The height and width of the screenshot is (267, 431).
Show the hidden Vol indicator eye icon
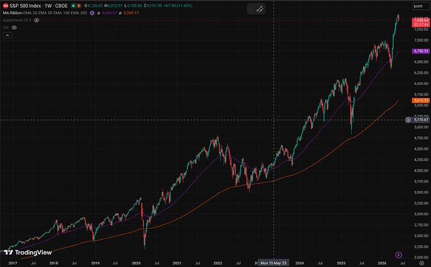(x=14, y=27)
